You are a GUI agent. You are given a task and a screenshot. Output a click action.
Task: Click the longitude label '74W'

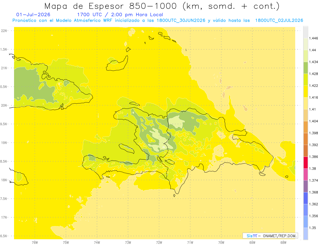[x=97, y=242]
